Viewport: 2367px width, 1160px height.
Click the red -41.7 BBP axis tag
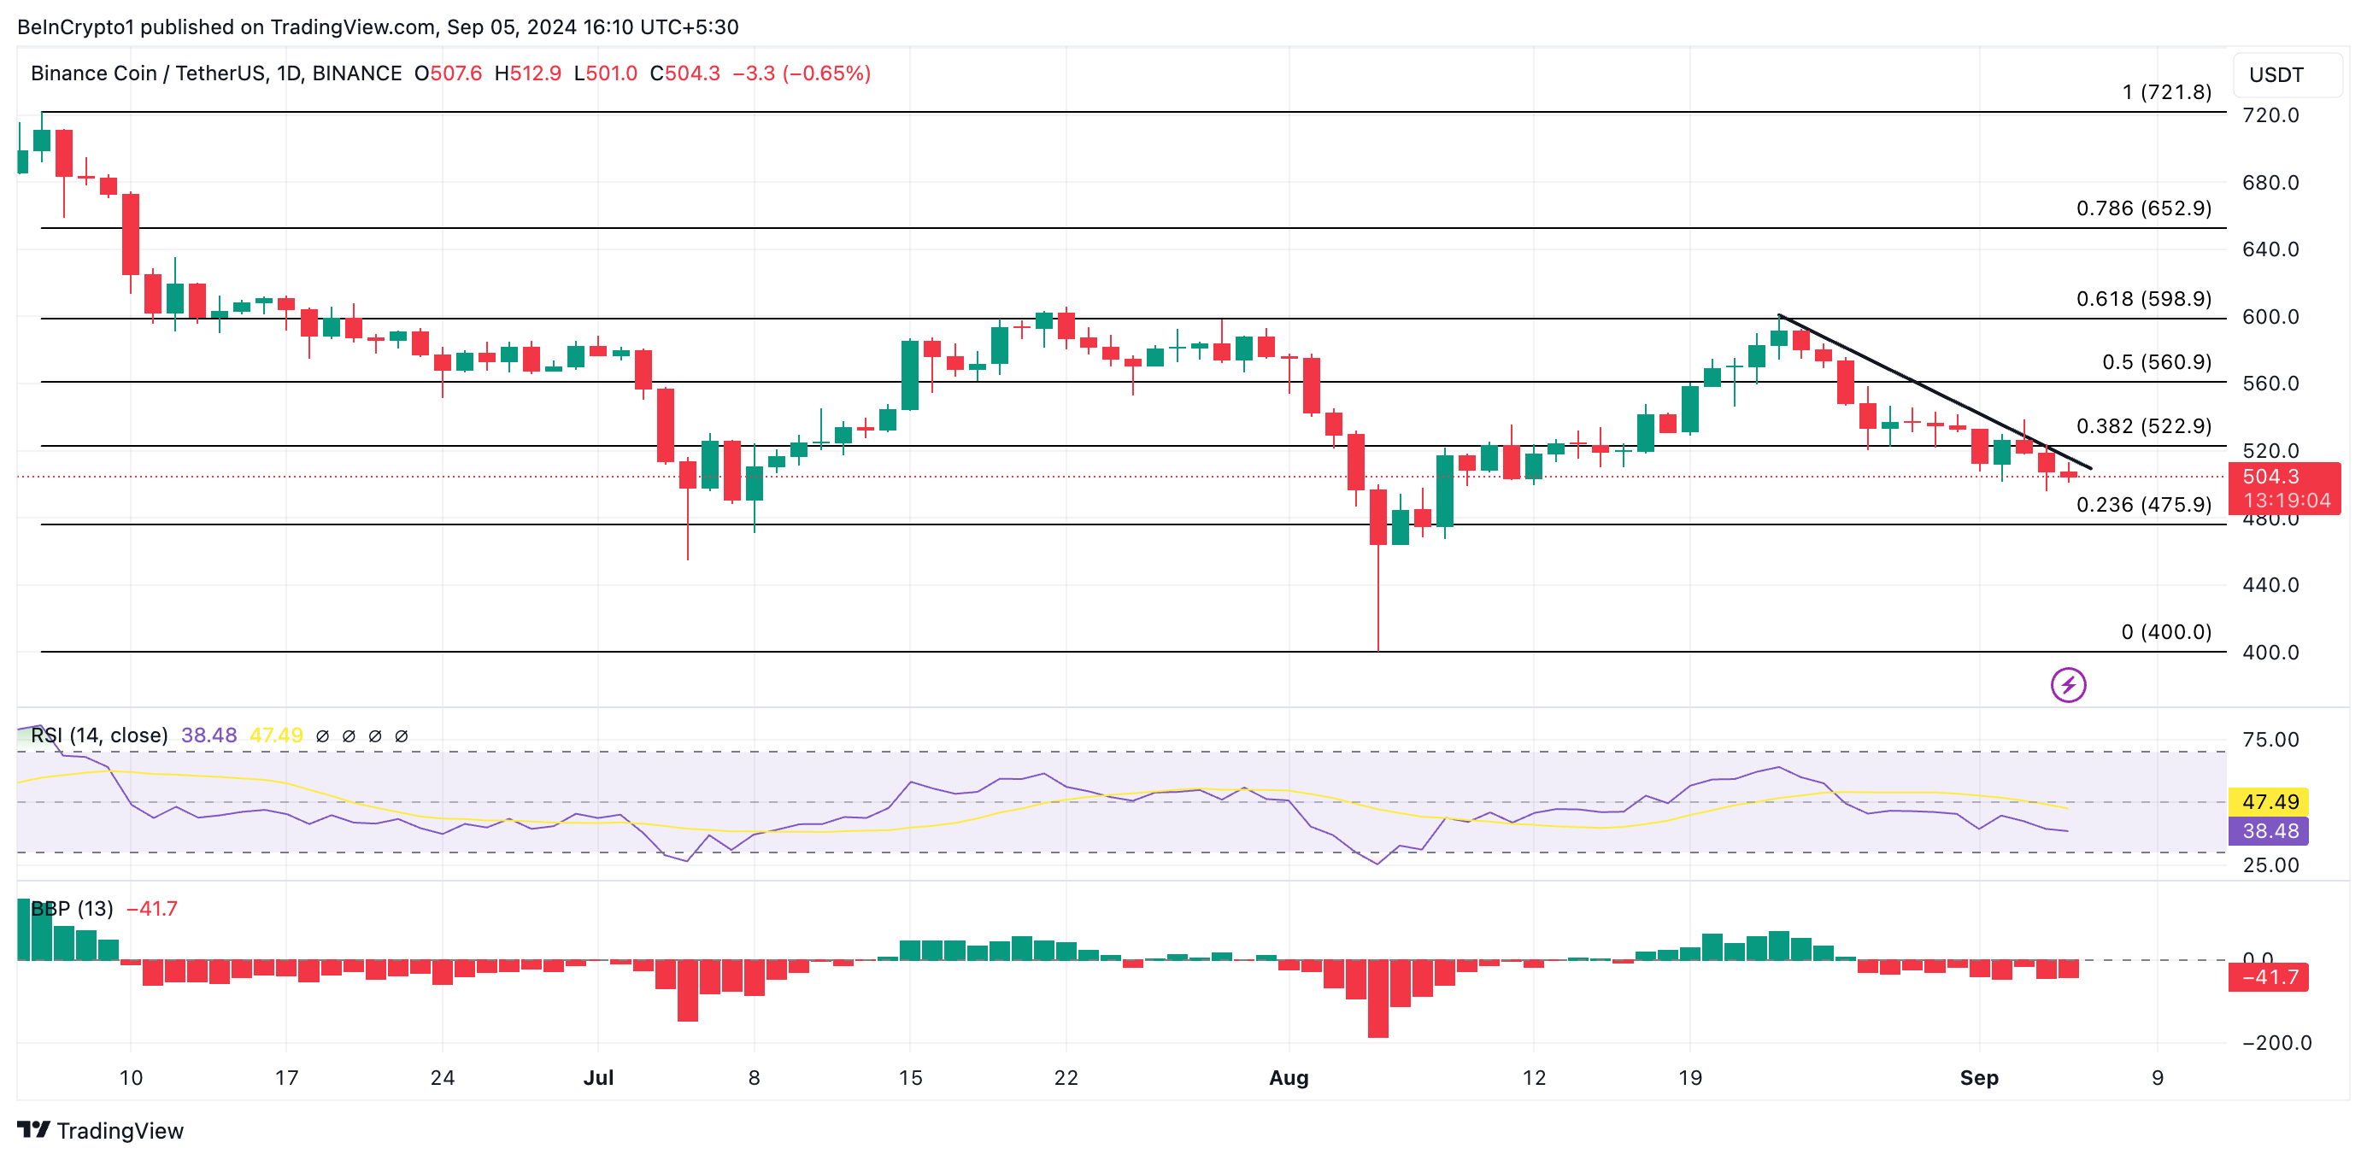point(2268,976)
